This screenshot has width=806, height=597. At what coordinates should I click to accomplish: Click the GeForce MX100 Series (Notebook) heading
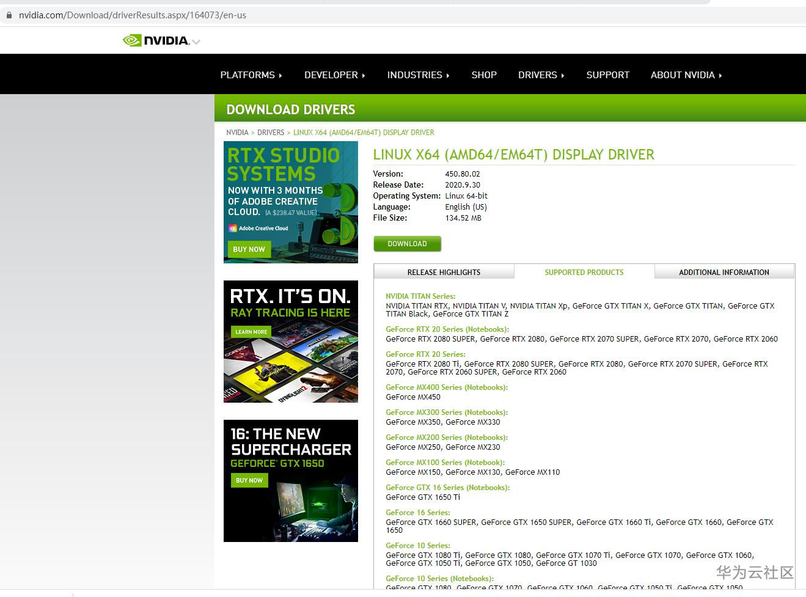coord(445,463)
